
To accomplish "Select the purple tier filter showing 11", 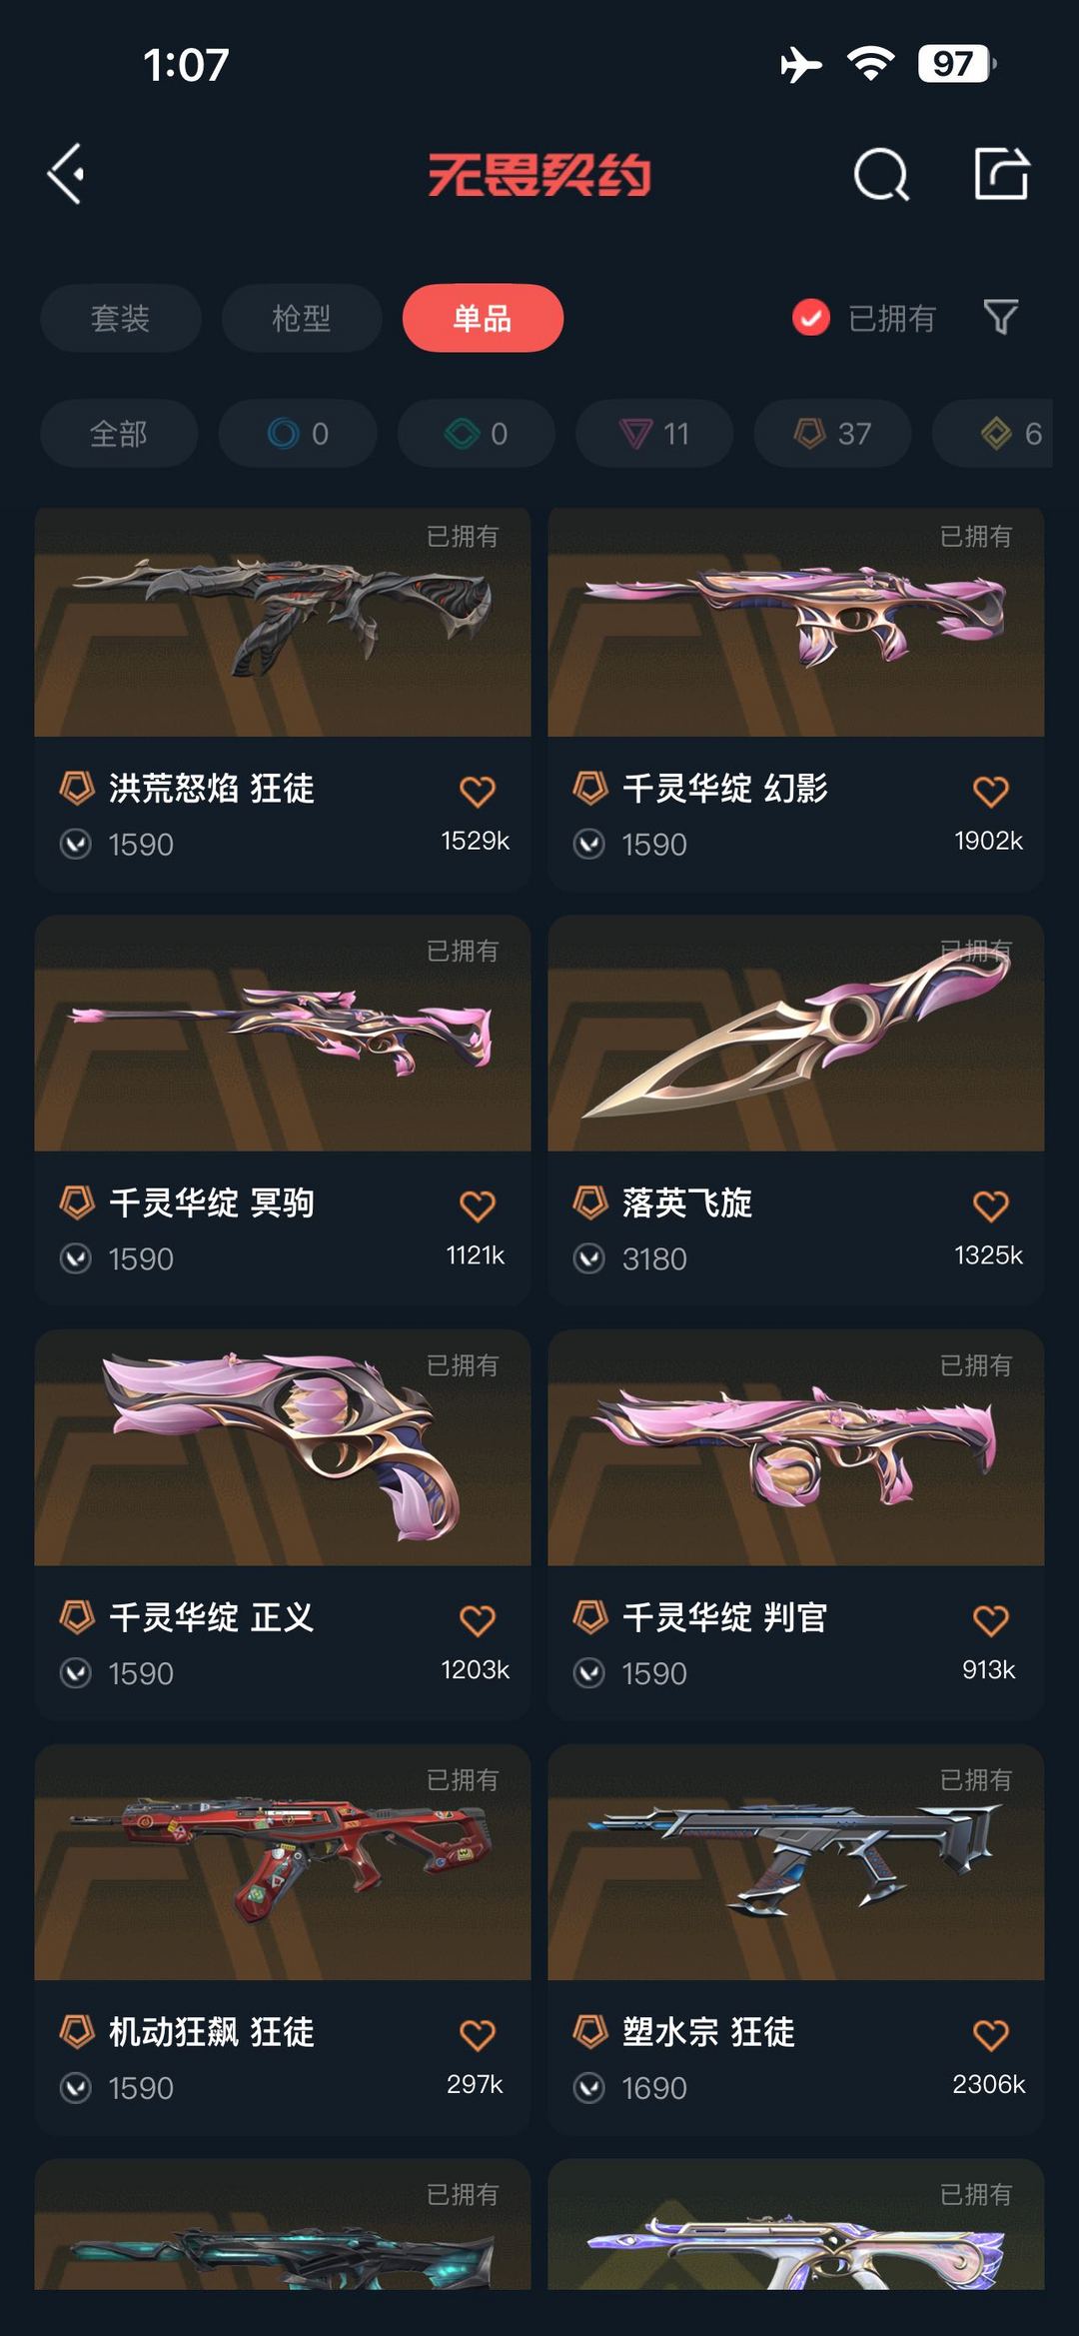I will [654, 433].
